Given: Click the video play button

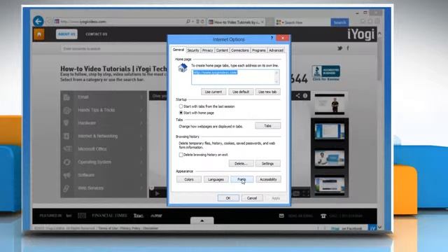Looking at the screenshot, I should 157,193.
